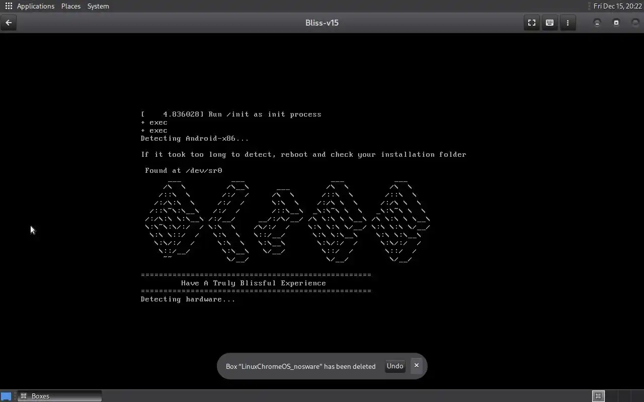
Task: Open the three-dot box actions menu
Action: 568,23
